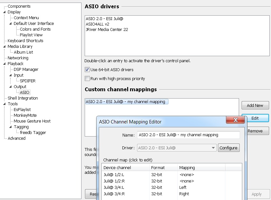
Task: Open DSP Manager preferences page
Action: (26, 70)
